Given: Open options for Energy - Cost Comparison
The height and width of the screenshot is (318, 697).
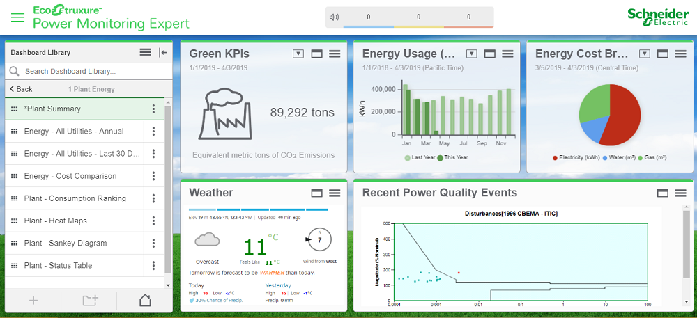Looking at the screenshot, I should point(153,176).
